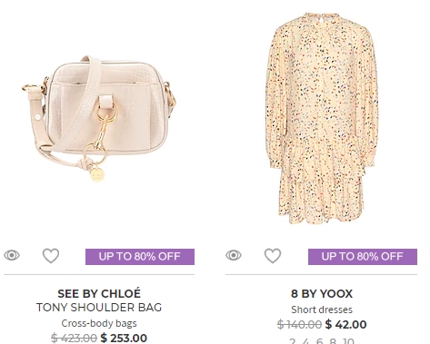Open the TONY SHOULDER BAG product title
The height and width of the screenshot is (344, 430).
pos(99,308)
